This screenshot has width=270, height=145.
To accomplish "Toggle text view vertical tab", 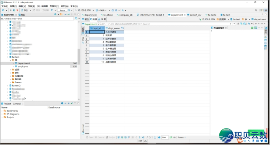I will point(83,40).
